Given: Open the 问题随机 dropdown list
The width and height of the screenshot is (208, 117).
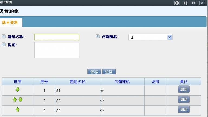Looking at the screenshot, I should 170,37.
